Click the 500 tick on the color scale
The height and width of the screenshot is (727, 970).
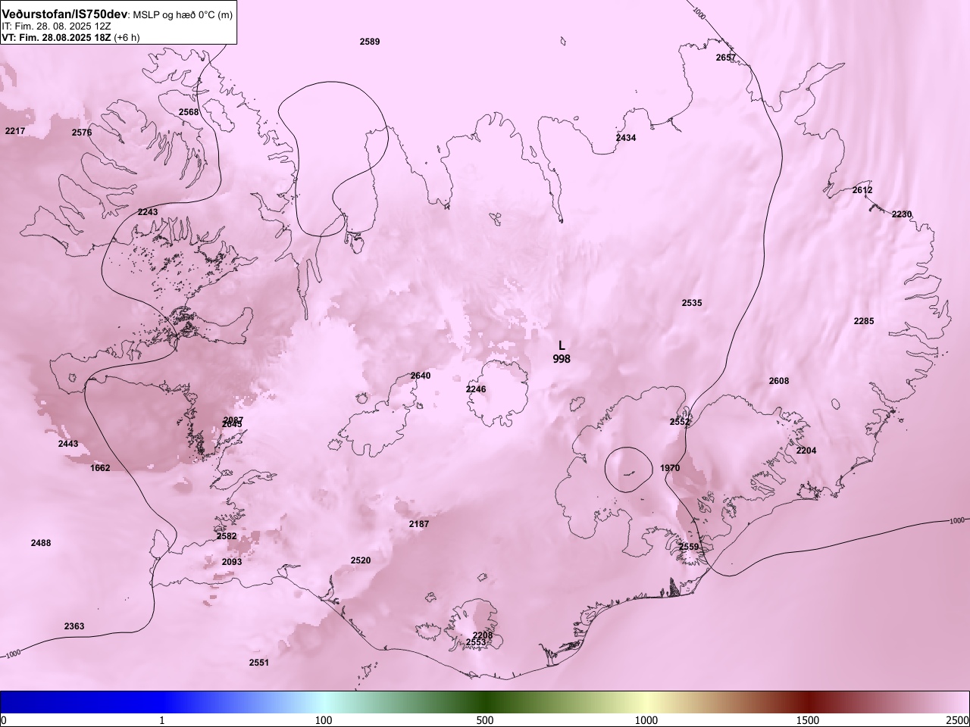[485, 720]
